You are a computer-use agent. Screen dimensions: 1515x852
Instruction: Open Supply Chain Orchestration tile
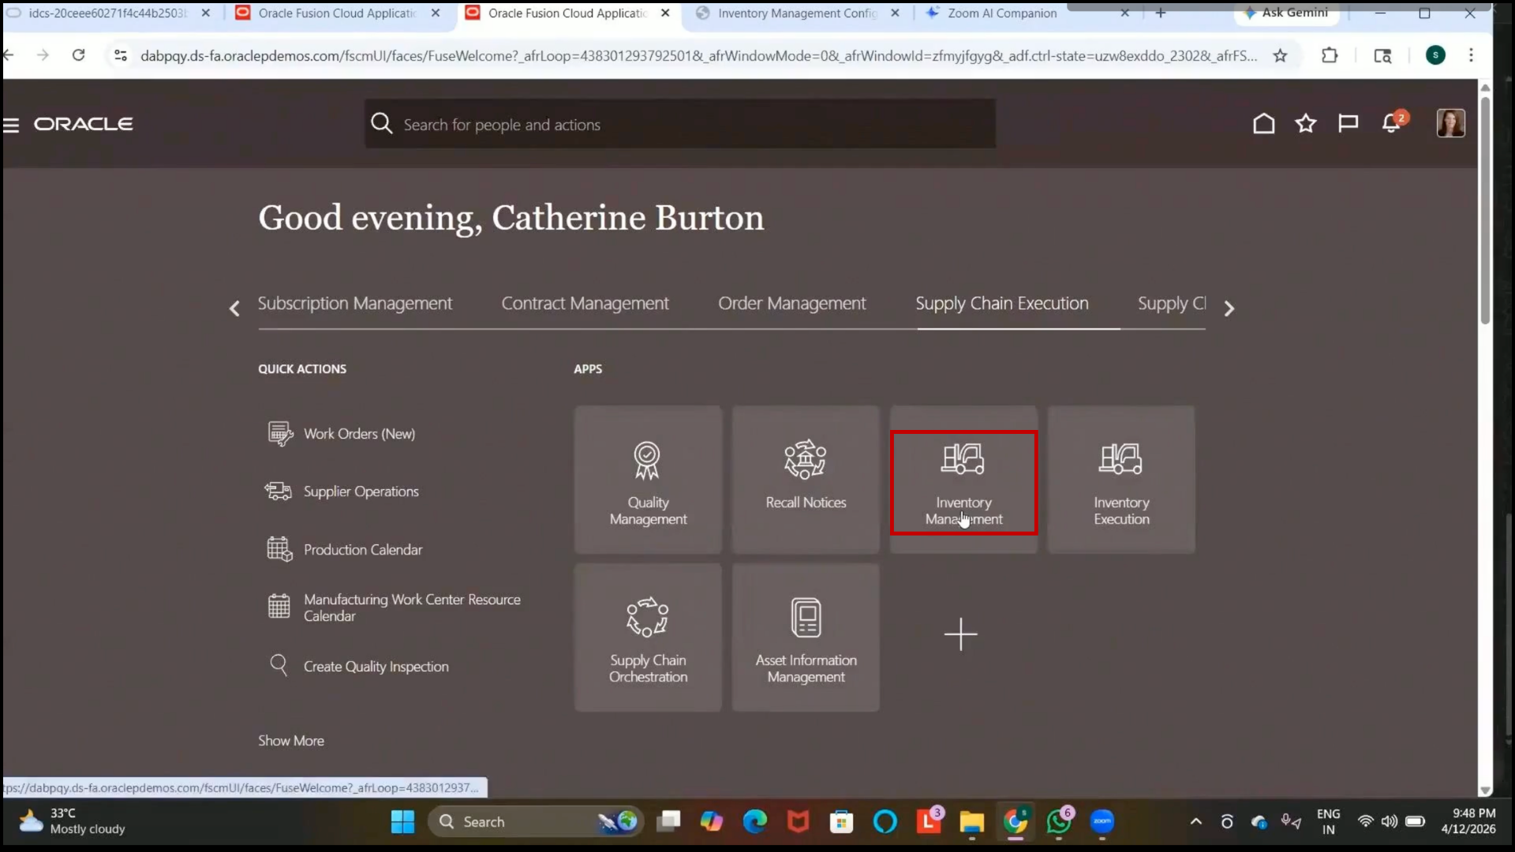(x=648, y=637)
